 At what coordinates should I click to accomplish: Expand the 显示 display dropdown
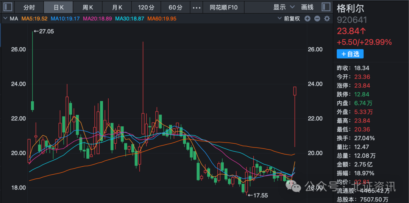pyautogui.click(x=284, y=7)
